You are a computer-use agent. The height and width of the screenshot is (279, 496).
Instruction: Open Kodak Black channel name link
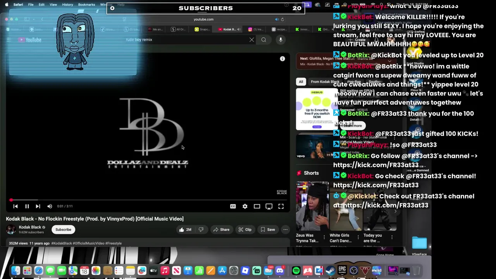(x=30, y=227)
